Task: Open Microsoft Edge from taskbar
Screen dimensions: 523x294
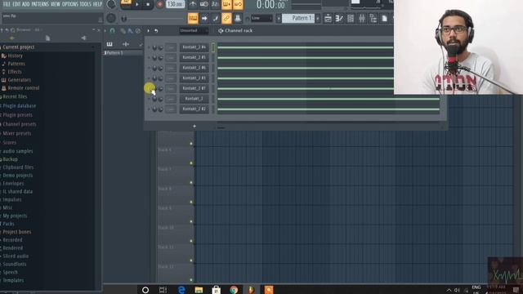Action: click(181, 290)
